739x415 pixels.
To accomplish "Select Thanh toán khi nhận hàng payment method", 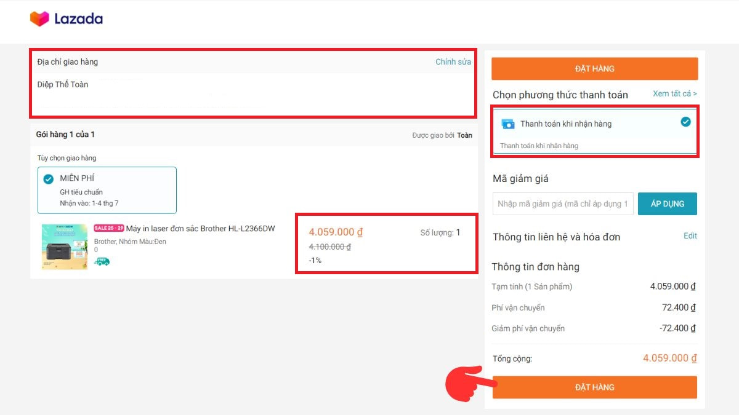I will coord(565,124).
